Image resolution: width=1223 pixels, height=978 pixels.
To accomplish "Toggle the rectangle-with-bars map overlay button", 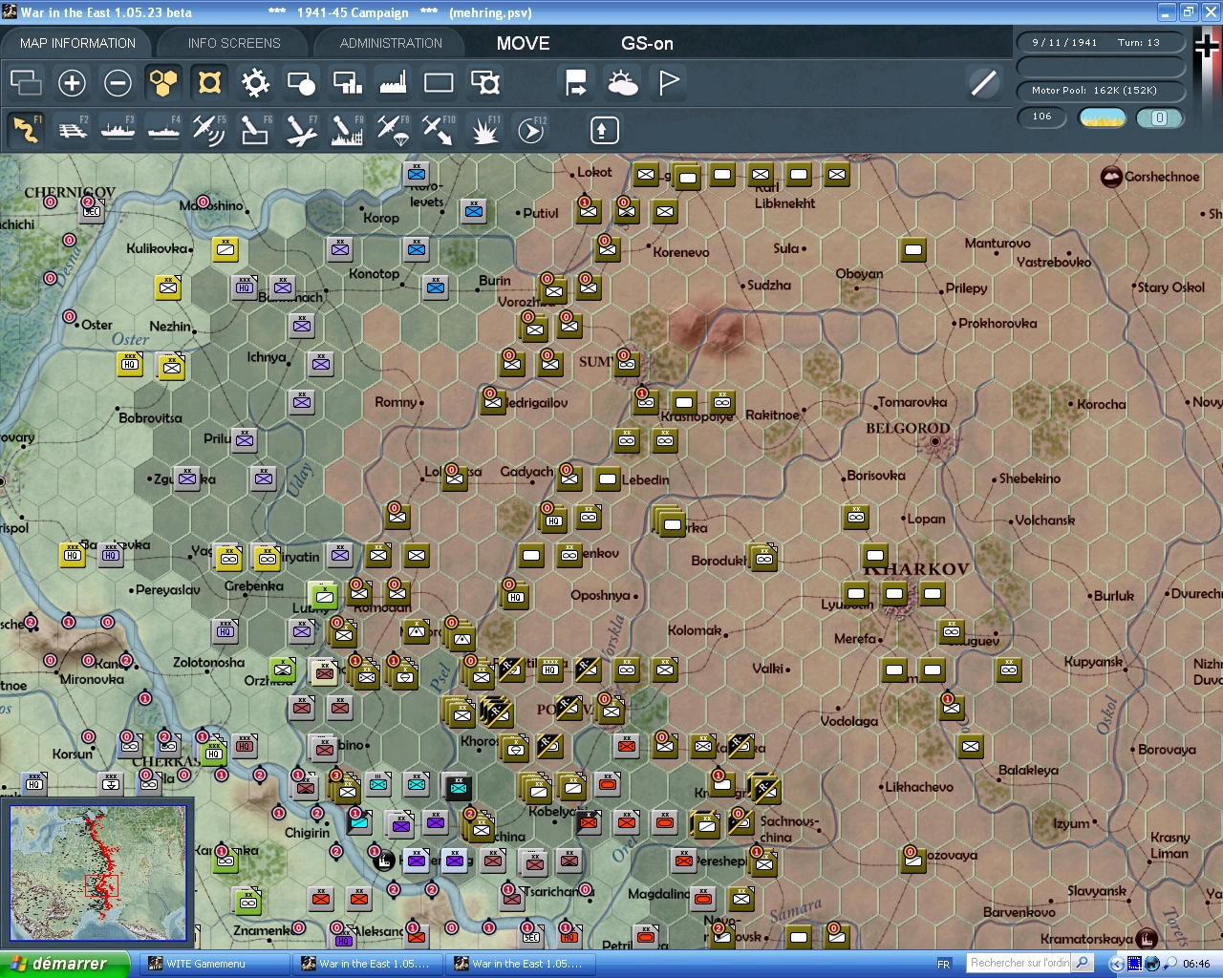I will pyautogui.click(x=347, y=83).
